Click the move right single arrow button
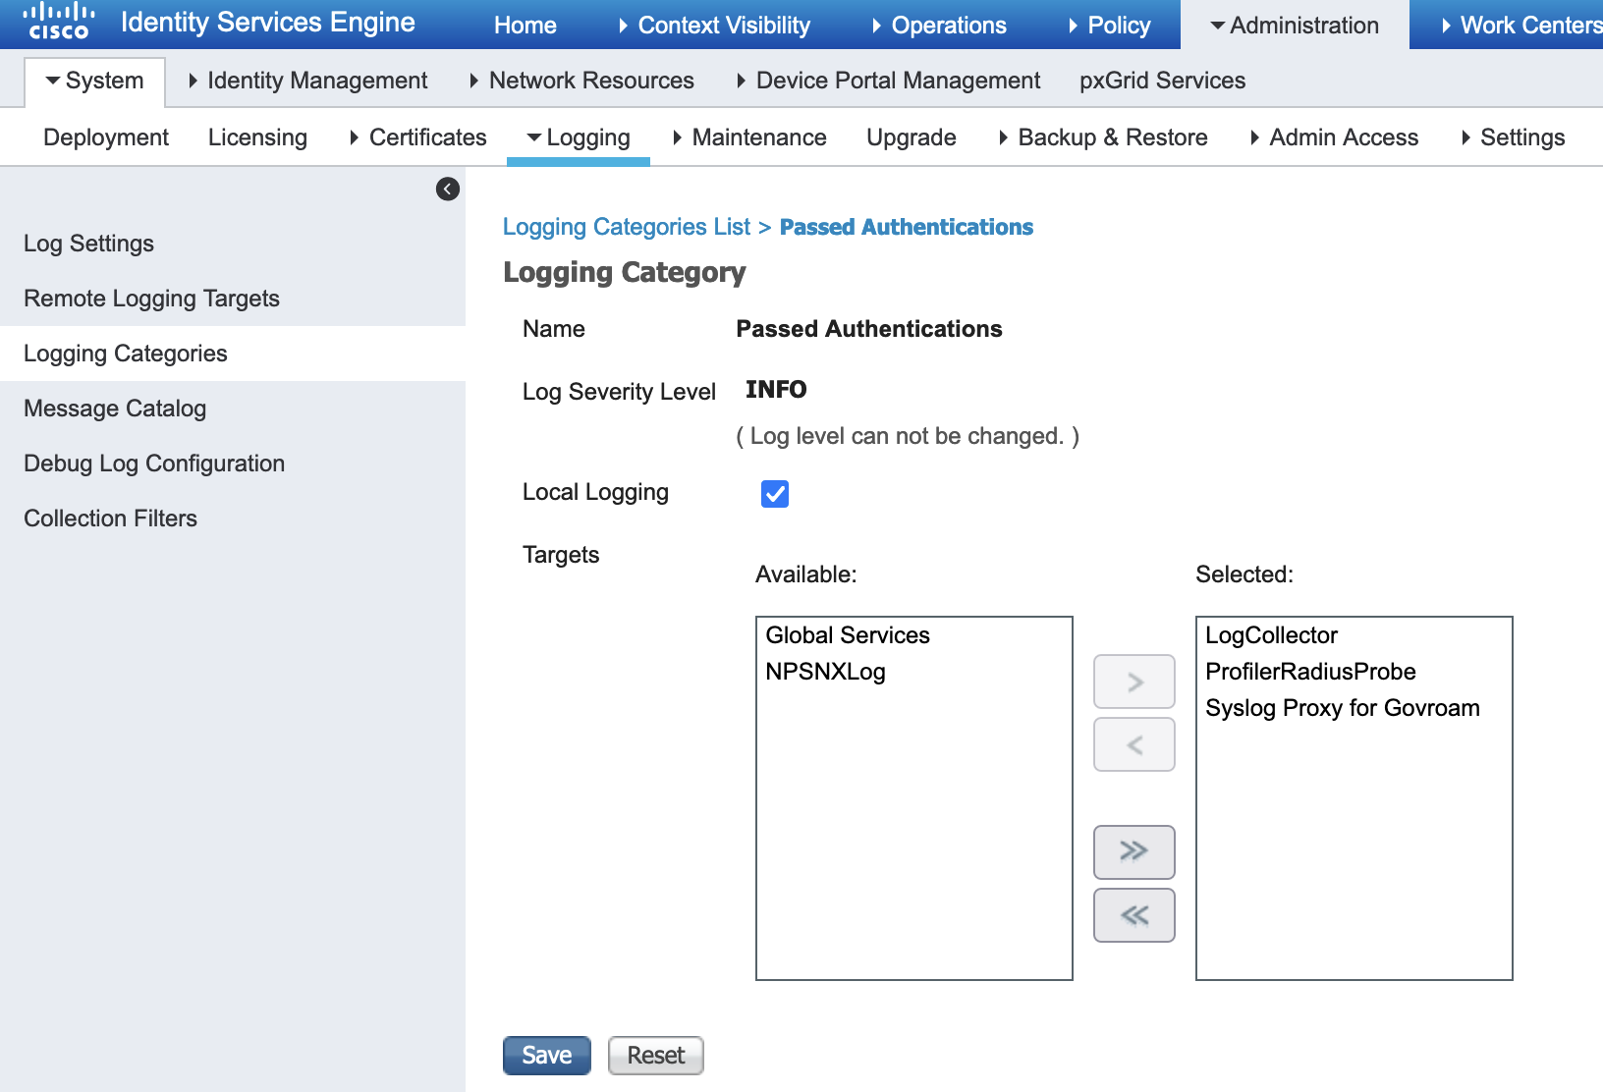1603x1092 pixels. [x=1133, y=682]
